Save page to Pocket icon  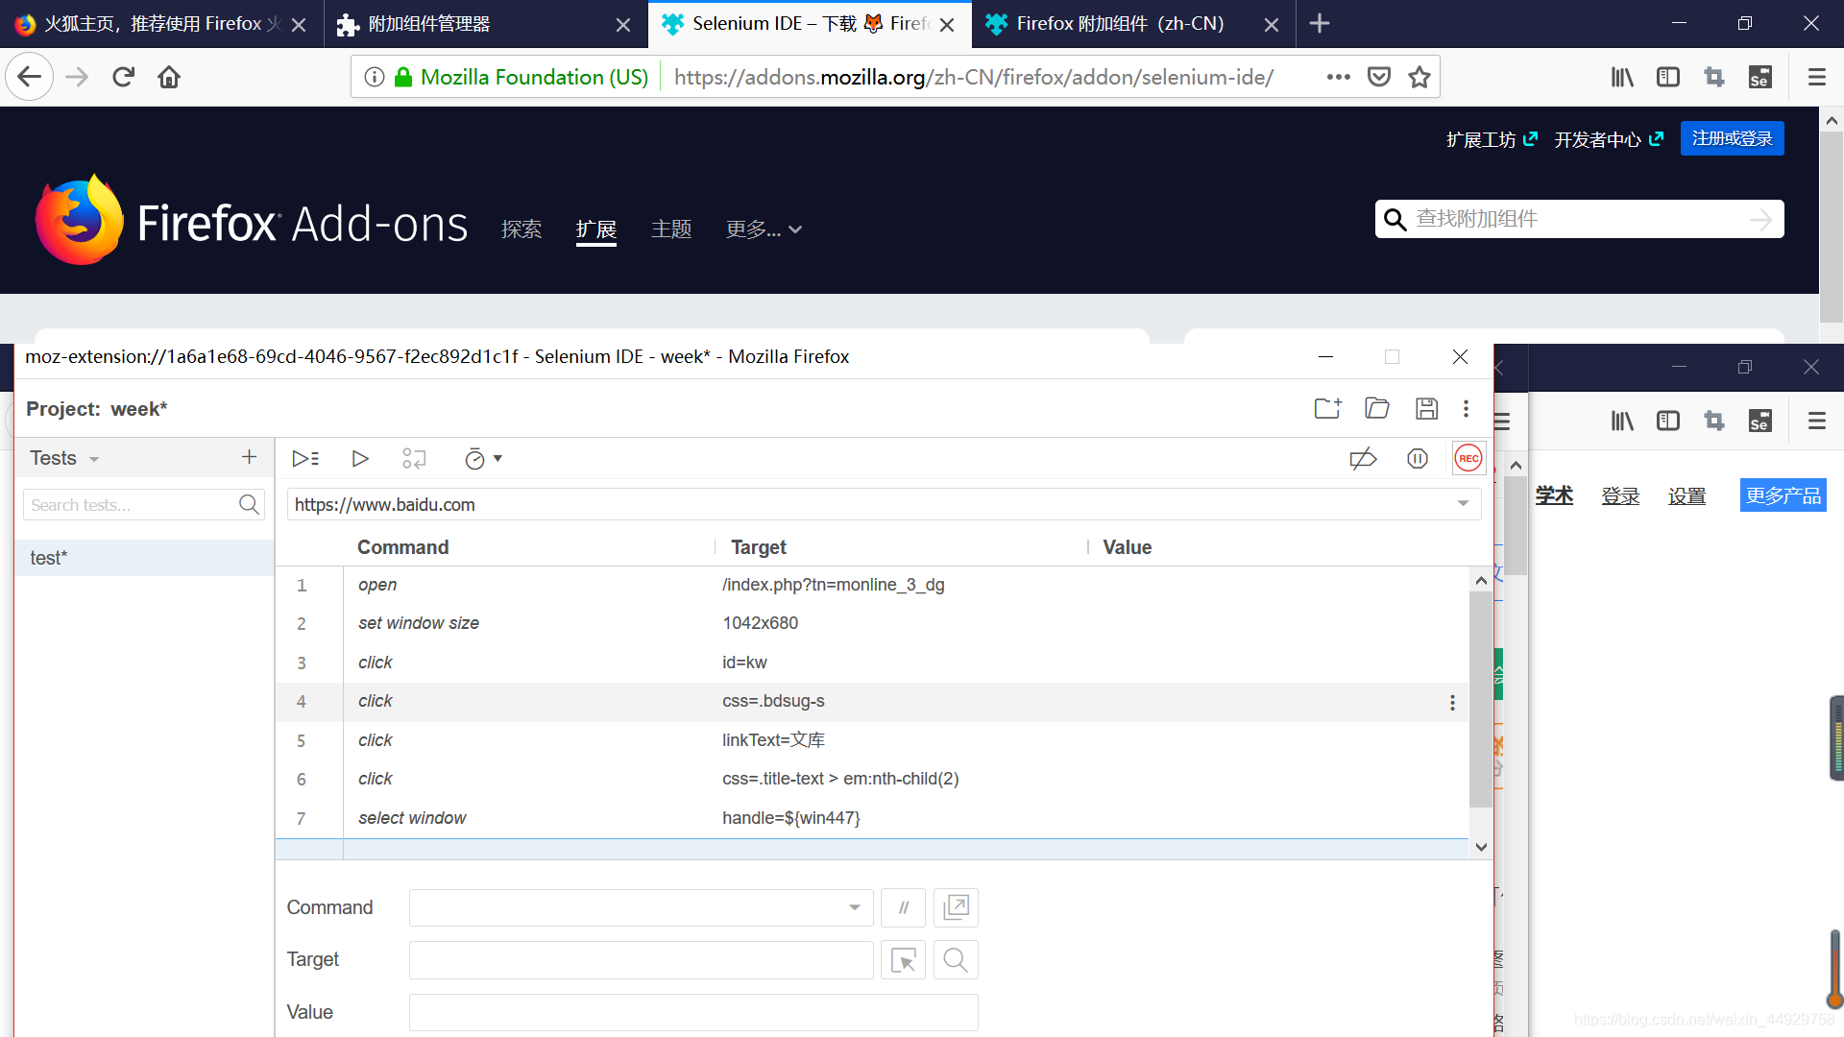[1379, 77]
